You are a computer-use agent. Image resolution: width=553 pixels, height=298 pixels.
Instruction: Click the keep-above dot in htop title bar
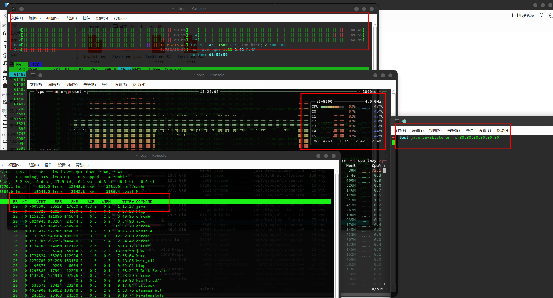[21, 9]
